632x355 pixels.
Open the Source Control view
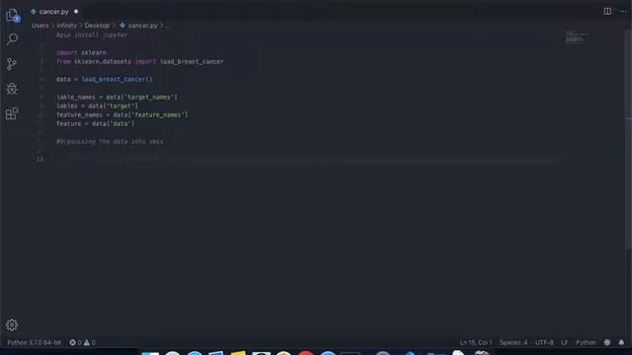coord(12,63)
